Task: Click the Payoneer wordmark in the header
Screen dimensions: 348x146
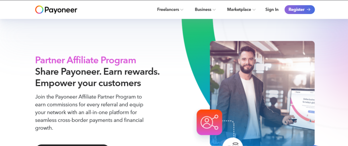Action: click(x=61, y=10)
